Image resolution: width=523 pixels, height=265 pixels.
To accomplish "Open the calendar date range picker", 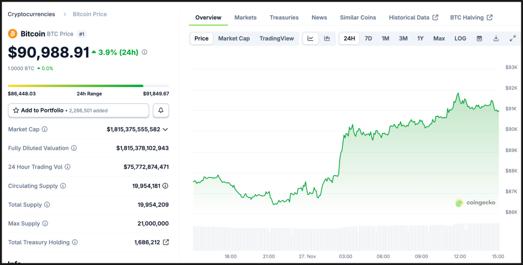I will point(479,38).
